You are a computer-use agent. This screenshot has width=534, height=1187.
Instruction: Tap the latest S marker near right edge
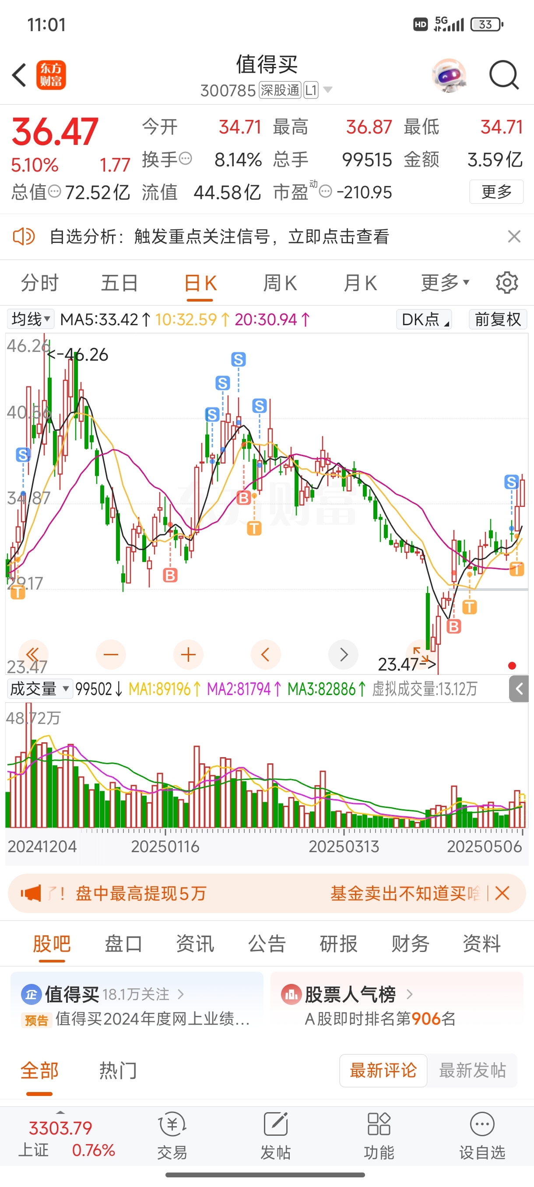511,482
